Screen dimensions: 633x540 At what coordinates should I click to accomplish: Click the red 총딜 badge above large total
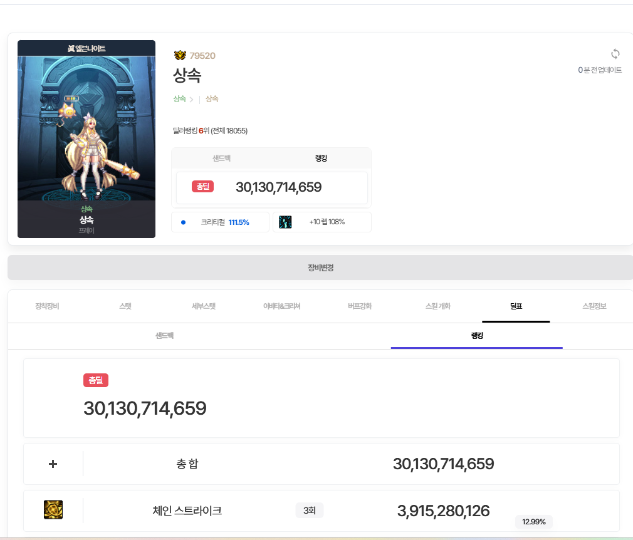point(96,380)
